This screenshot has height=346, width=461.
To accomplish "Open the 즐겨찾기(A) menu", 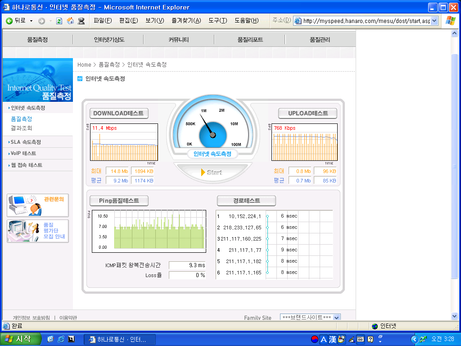I will coord(186,21).
